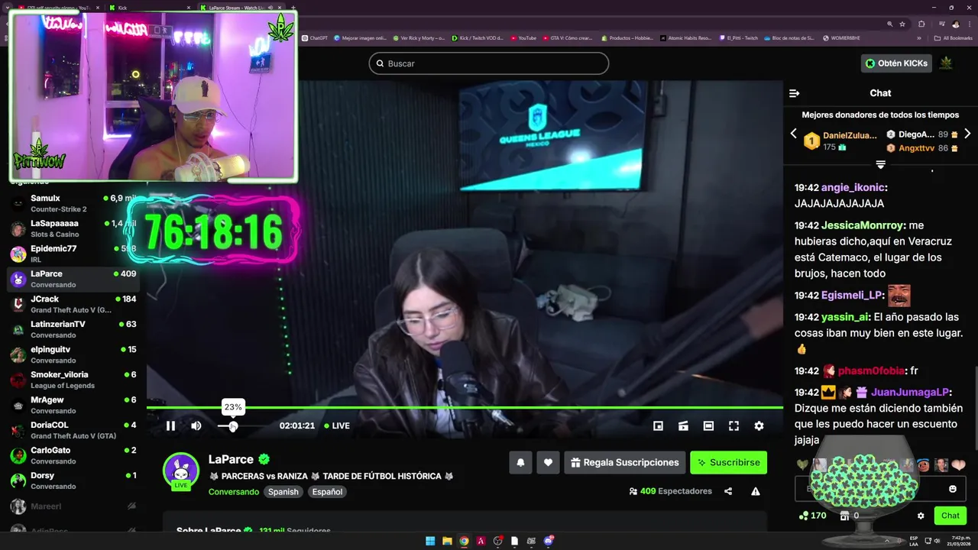Click username angie_ikonic in chat
Viewport: 978px width, 550px height.
click(853, 187)
